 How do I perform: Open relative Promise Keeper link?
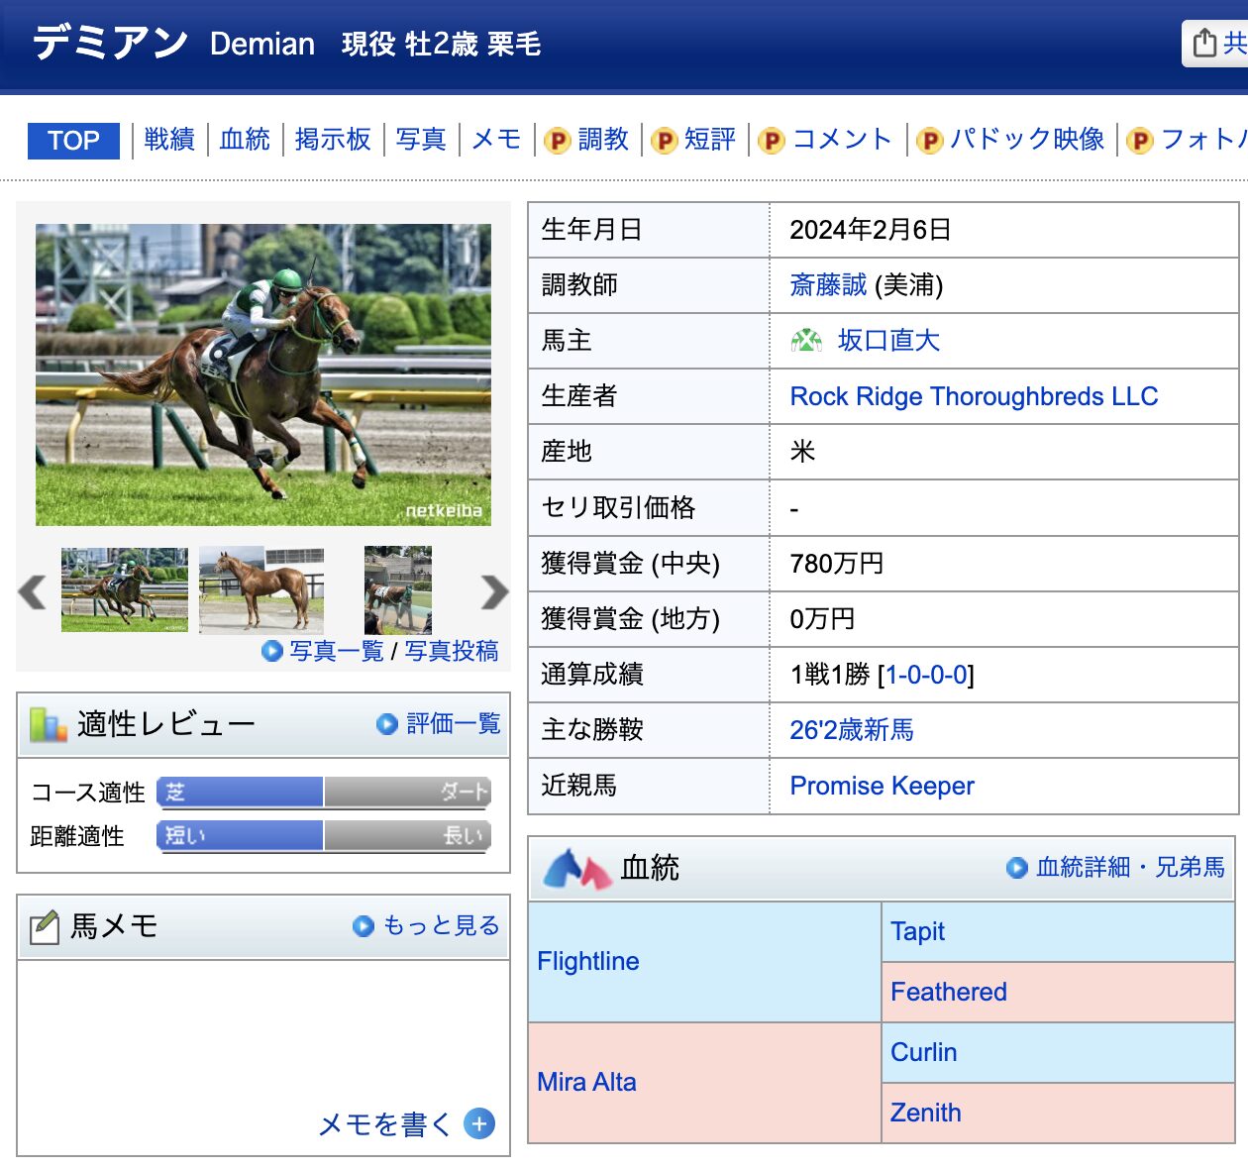click(x=882, y=786)
